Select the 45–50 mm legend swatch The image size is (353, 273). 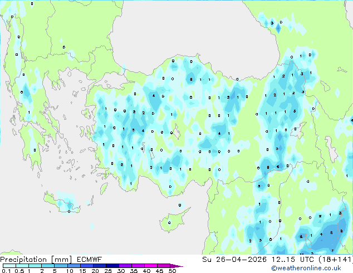pos(164,266)
